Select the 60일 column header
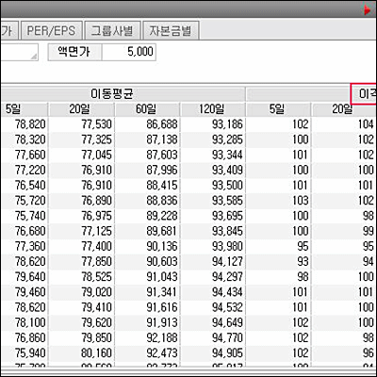This screenshot has width=377, height=377. [x=147, y=109]
